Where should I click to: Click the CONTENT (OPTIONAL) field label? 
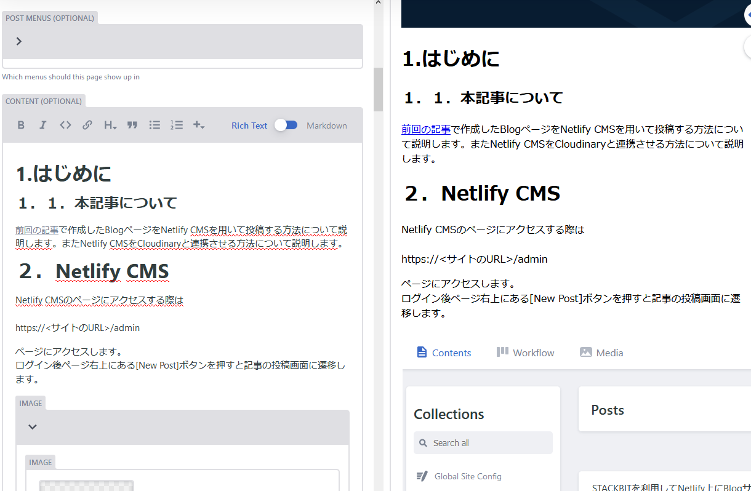(x=44, y=101)
